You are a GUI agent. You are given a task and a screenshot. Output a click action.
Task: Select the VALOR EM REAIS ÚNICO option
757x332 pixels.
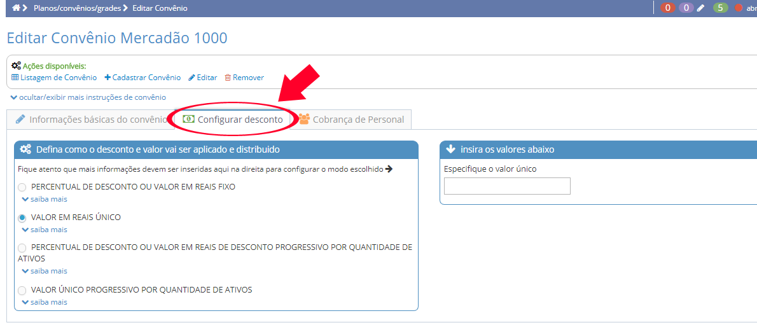[x=22, y=218]
